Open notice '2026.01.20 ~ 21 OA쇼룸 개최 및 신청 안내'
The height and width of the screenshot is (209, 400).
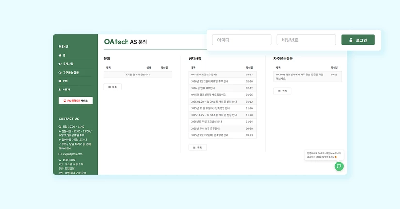click(x=214, y=102)
